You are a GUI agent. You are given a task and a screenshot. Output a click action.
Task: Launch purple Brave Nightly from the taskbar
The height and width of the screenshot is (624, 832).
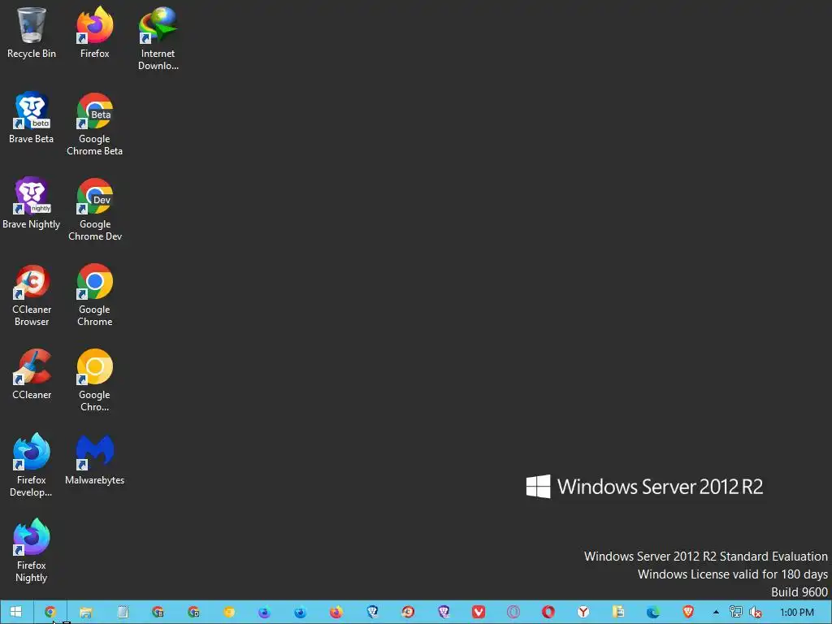click(443, 612)
